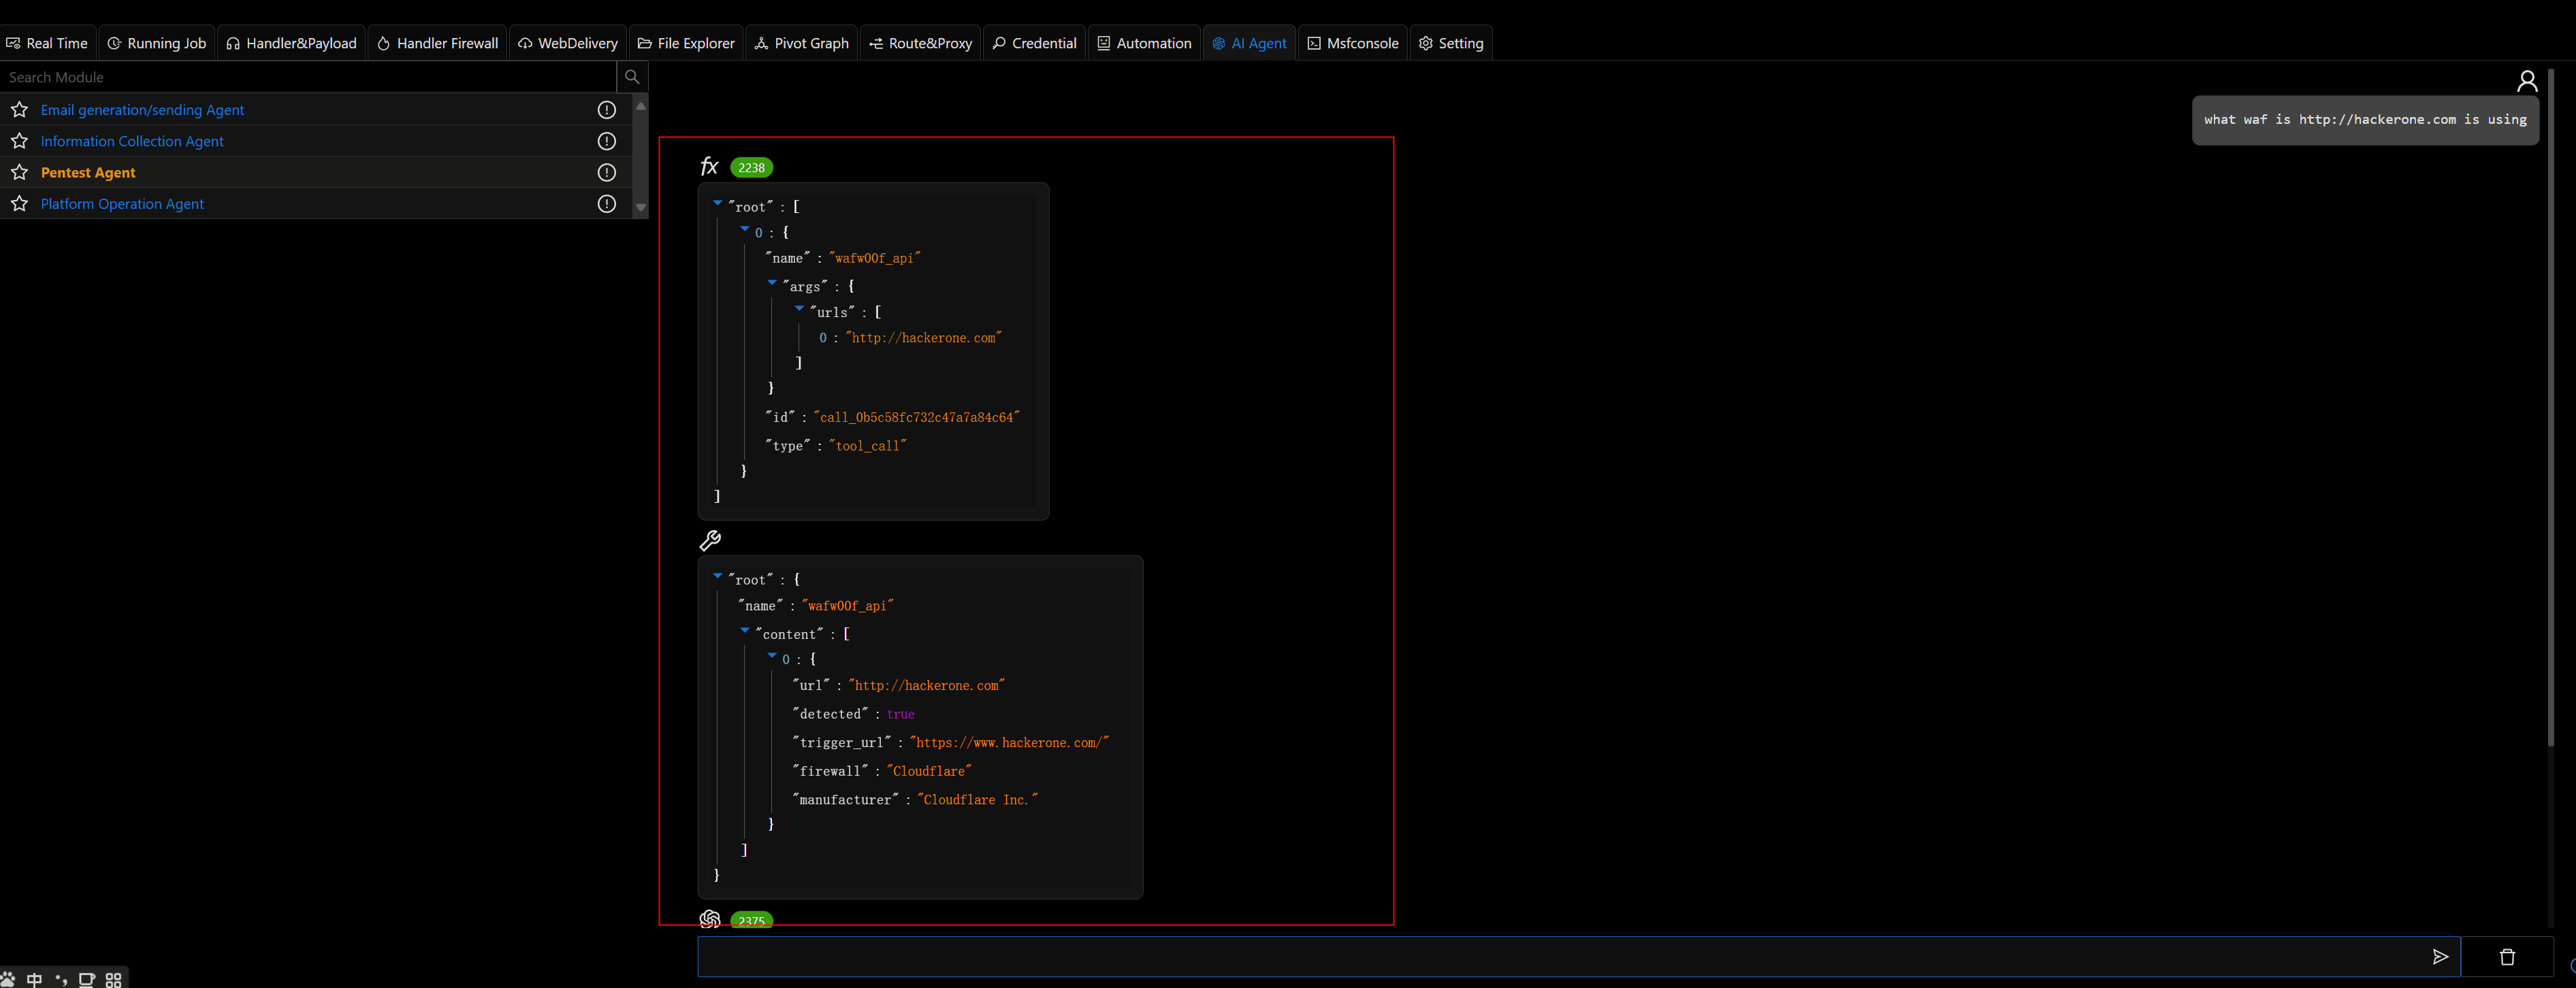The height and width of the screenshot is (988, 2576).
Task: Send message with paper plane icon
Action: tap(2439, 957)
